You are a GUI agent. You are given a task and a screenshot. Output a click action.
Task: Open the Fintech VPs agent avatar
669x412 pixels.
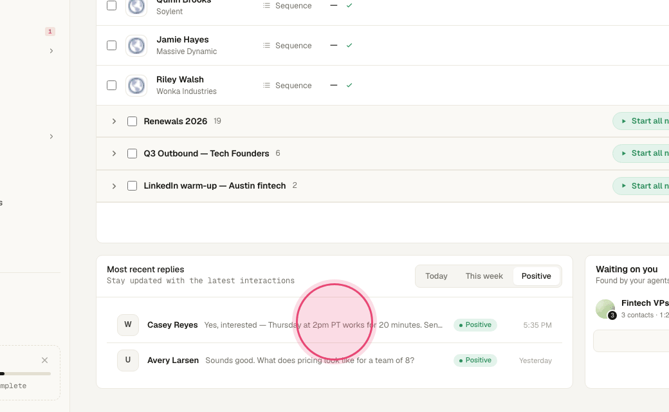605,309
